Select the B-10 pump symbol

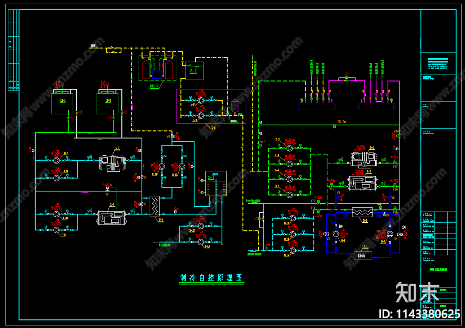click(x=57, y=214)
